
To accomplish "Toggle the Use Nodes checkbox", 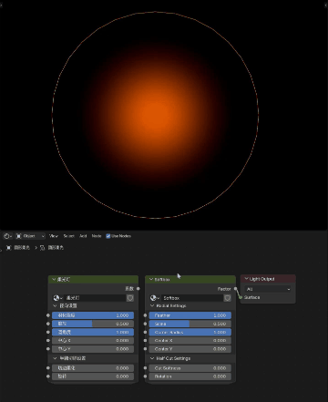I will point(108,236).
